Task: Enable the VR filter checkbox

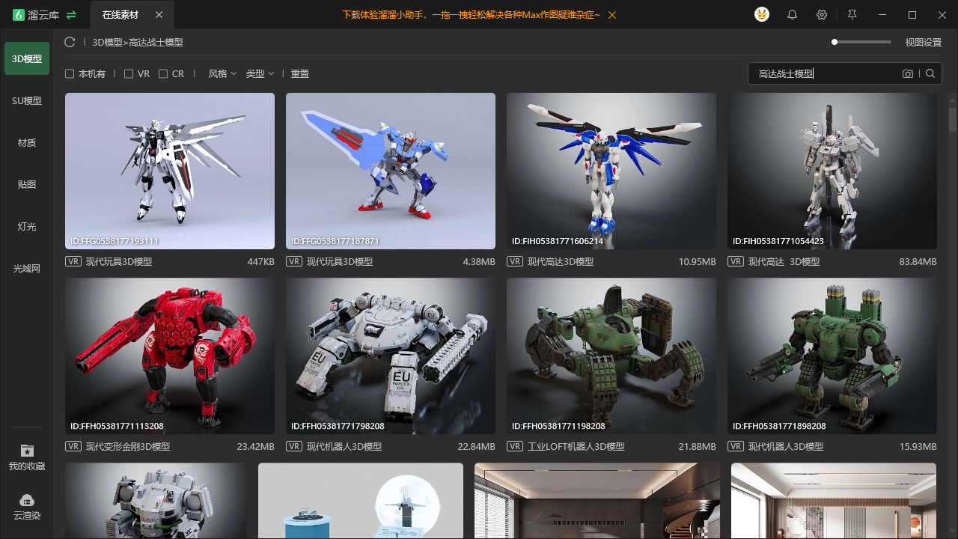Action: coord(129,73)
